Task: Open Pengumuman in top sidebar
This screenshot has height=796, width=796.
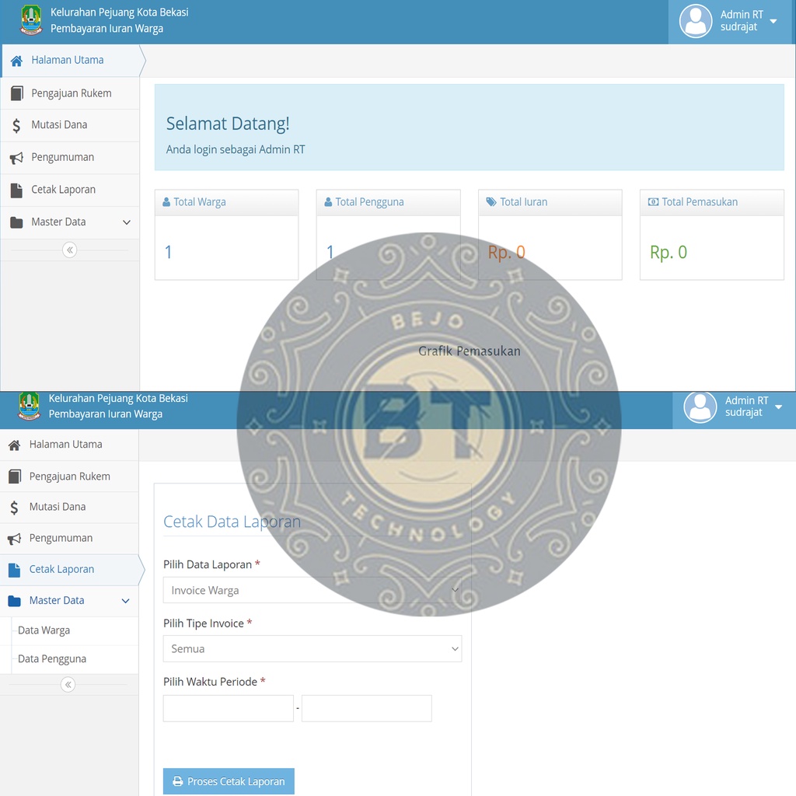Action: (70, 158)
